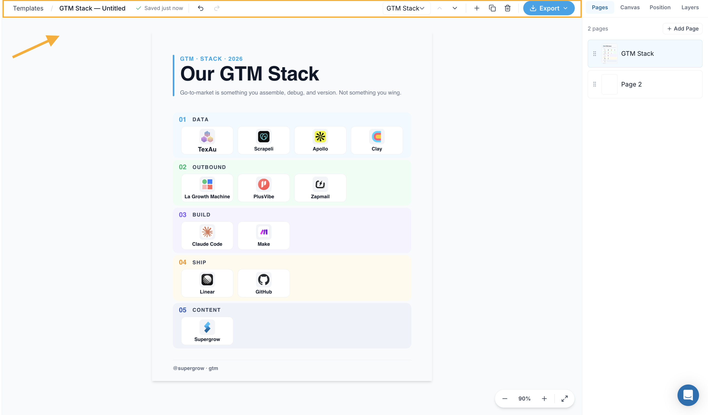708x415 pixels.
Task: Select the Scrapeli logo icon
Action: tap(263, 137)
